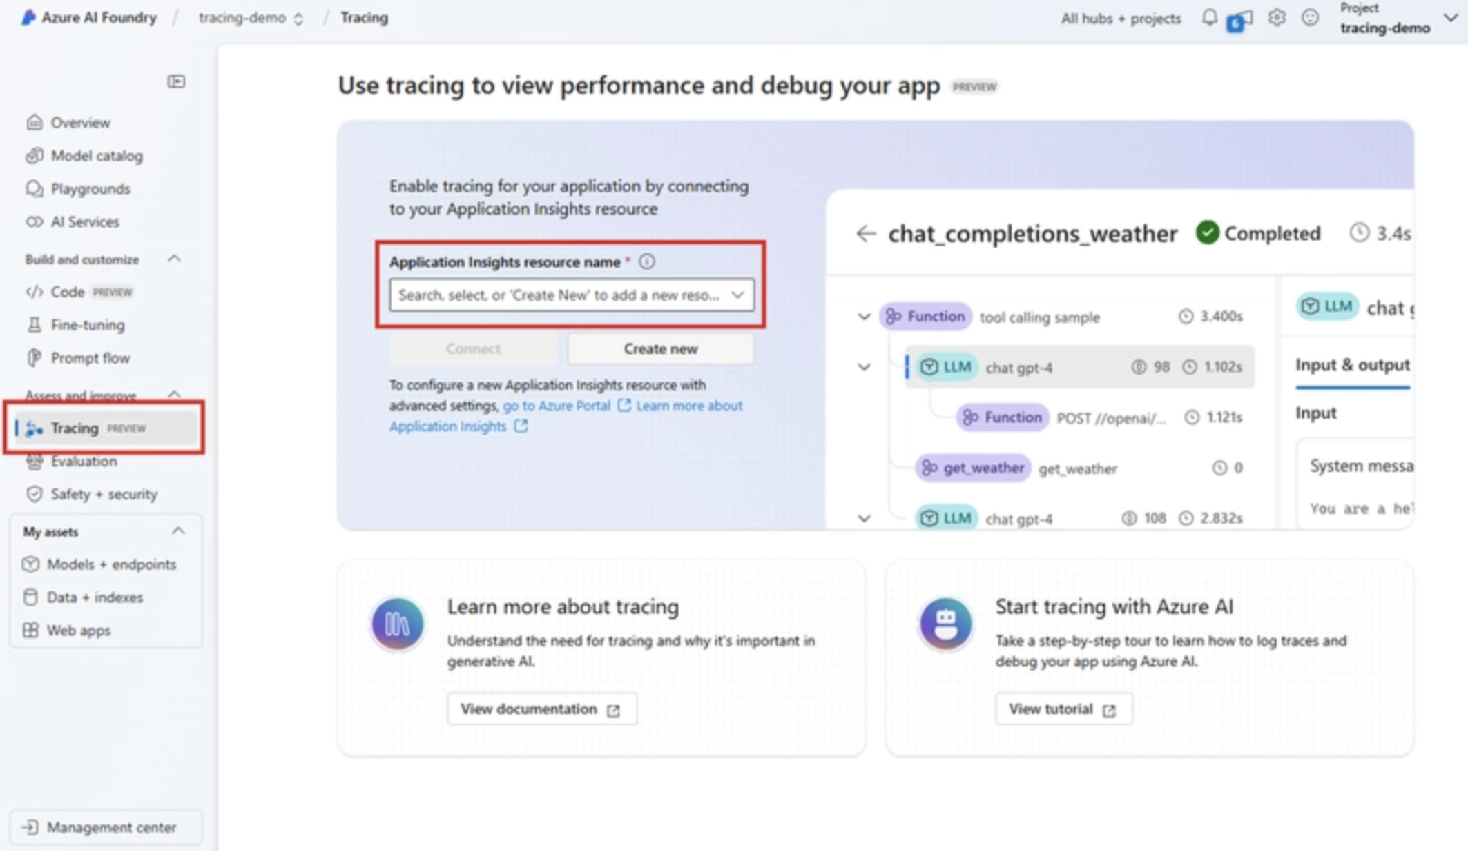This screenshot has height=861, width=1468.
Task: Click the View documentation button
Action: pos(541,709)
